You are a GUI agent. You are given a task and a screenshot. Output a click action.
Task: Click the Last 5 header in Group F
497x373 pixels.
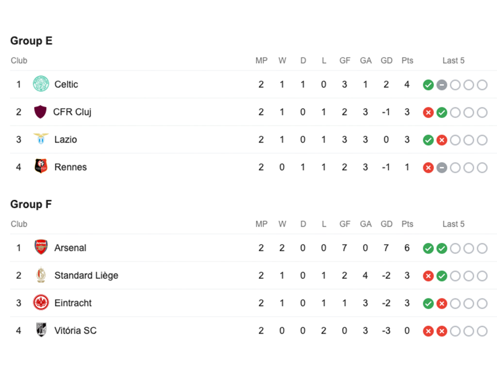(x=453, y=224)
